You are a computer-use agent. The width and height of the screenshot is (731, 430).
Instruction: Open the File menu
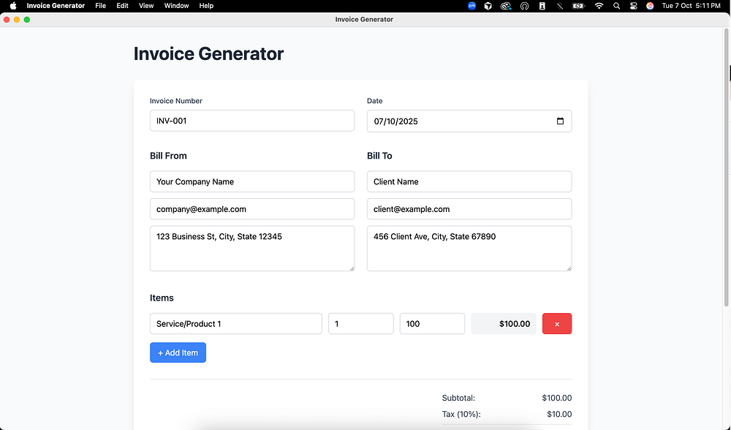pyautogui.click(x=100, y=6)
